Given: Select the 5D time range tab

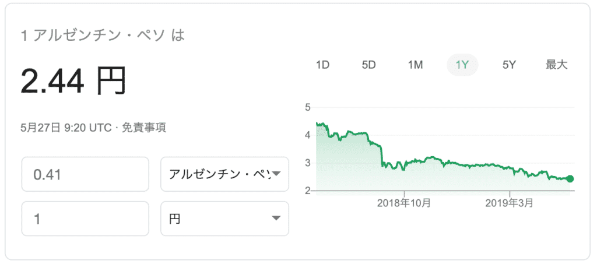Looking at the screenshot, I should tap(368, 65).
